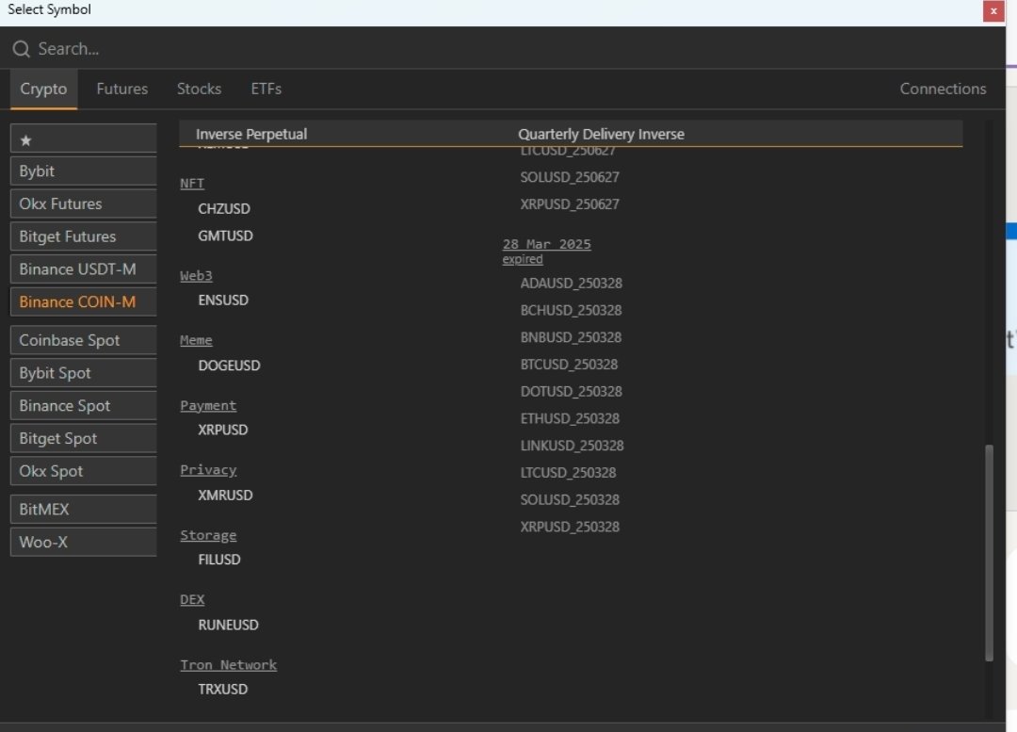1017x732 pixels.
Task: Choose TRXUSD symbol
Action: [222, 690]
